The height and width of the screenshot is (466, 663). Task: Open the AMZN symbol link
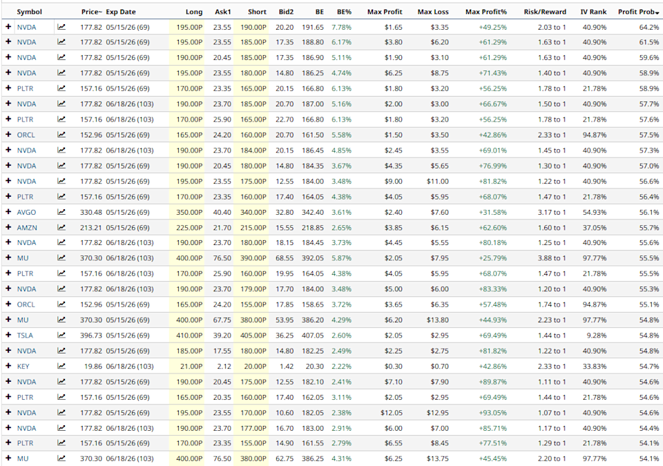(26, 227)
